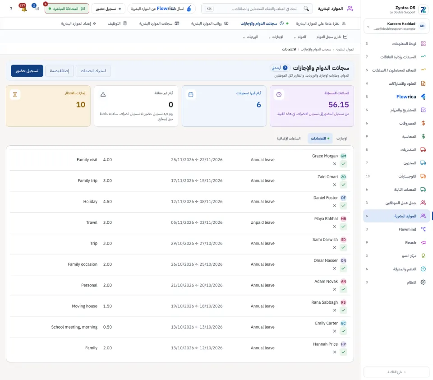This screenshot has height=380, width=433.
Task: Reject Maya Rahhal's unpaid leave request
Action: tap(334, 227)
